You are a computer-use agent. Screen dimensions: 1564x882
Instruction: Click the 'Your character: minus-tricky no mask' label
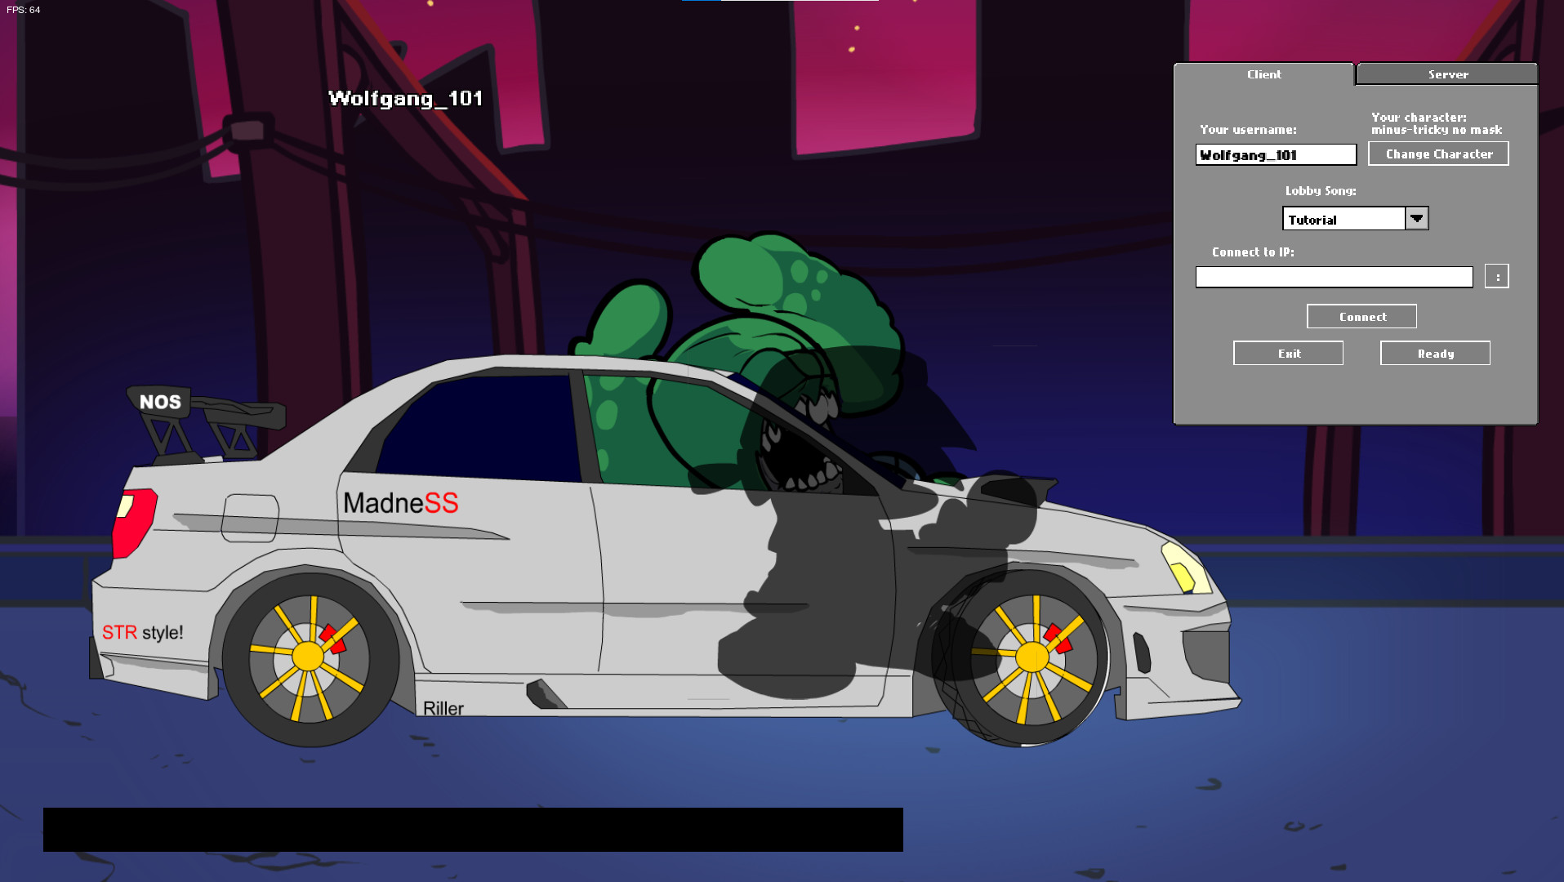1437,123
